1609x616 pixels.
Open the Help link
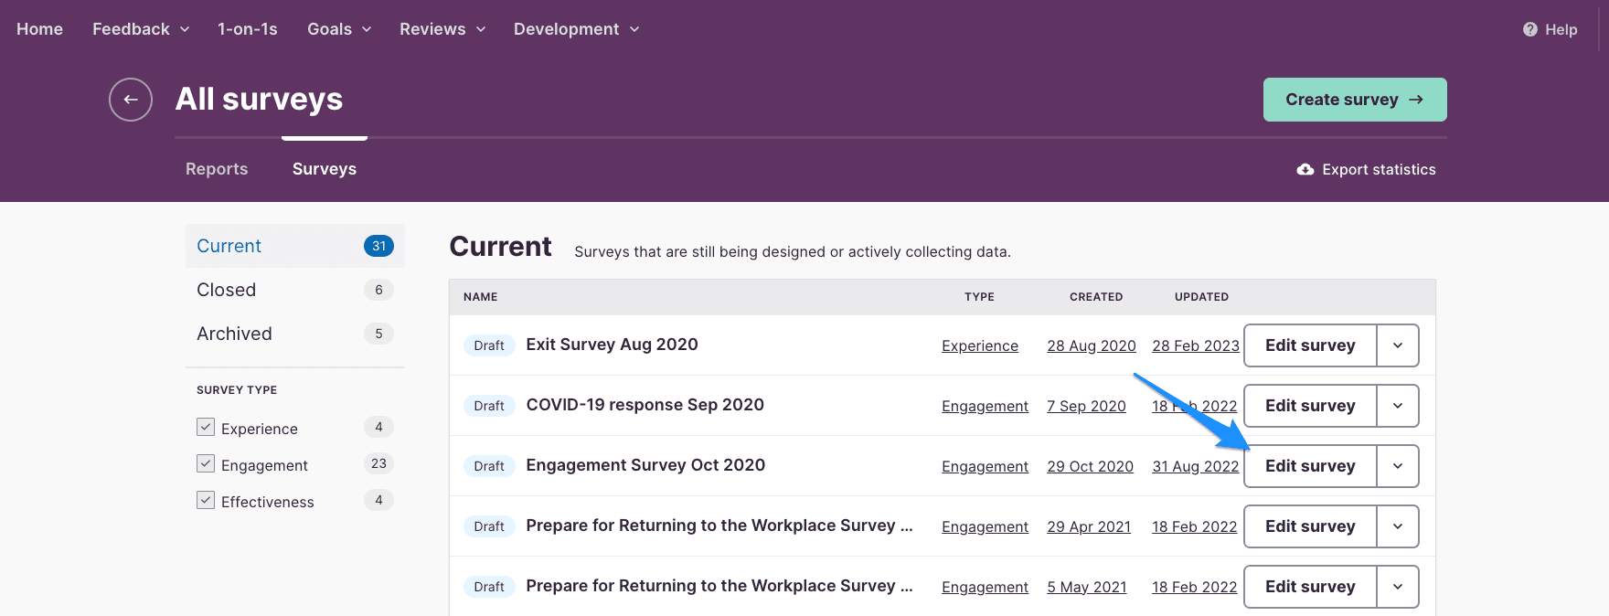tap(1550, 29)
